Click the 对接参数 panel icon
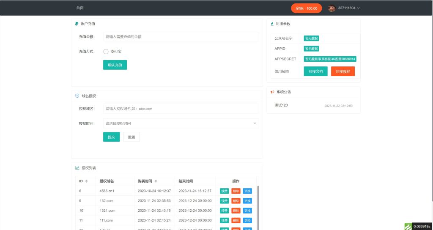 tap(272, 24)
